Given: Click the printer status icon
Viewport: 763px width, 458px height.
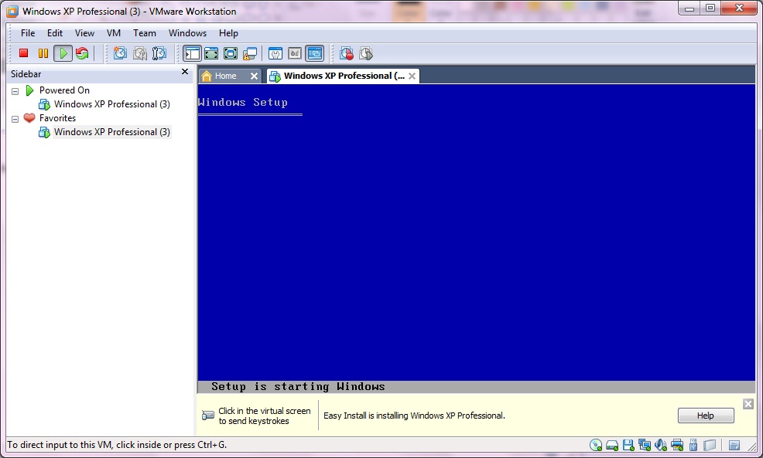Looking at the screenshot, I should point(677,445).
